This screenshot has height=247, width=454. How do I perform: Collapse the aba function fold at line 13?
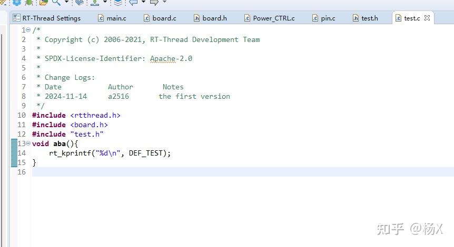coord(28,143)
